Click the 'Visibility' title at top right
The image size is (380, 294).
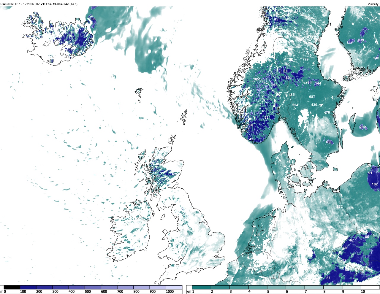point(373,4)
